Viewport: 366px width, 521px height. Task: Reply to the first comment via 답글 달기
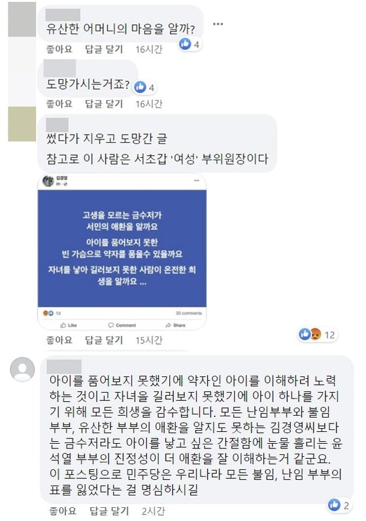(x=104, y=49)
